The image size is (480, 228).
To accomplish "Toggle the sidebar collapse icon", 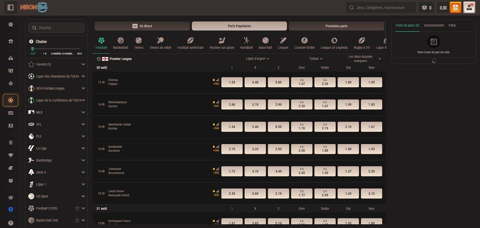I will [x=10, y=7].
